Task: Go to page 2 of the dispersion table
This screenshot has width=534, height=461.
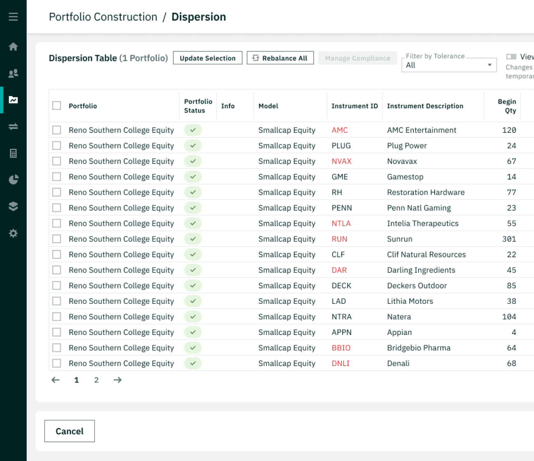Action: point(96,380)
